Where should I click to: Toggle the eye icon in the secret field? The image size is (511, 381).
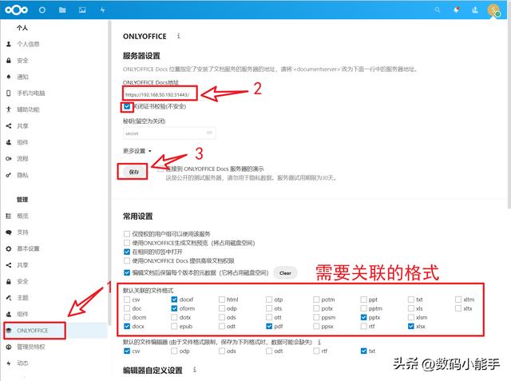pos(209,133)
